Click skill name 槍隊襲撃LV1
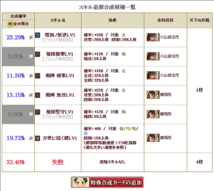 coord(60,54)
